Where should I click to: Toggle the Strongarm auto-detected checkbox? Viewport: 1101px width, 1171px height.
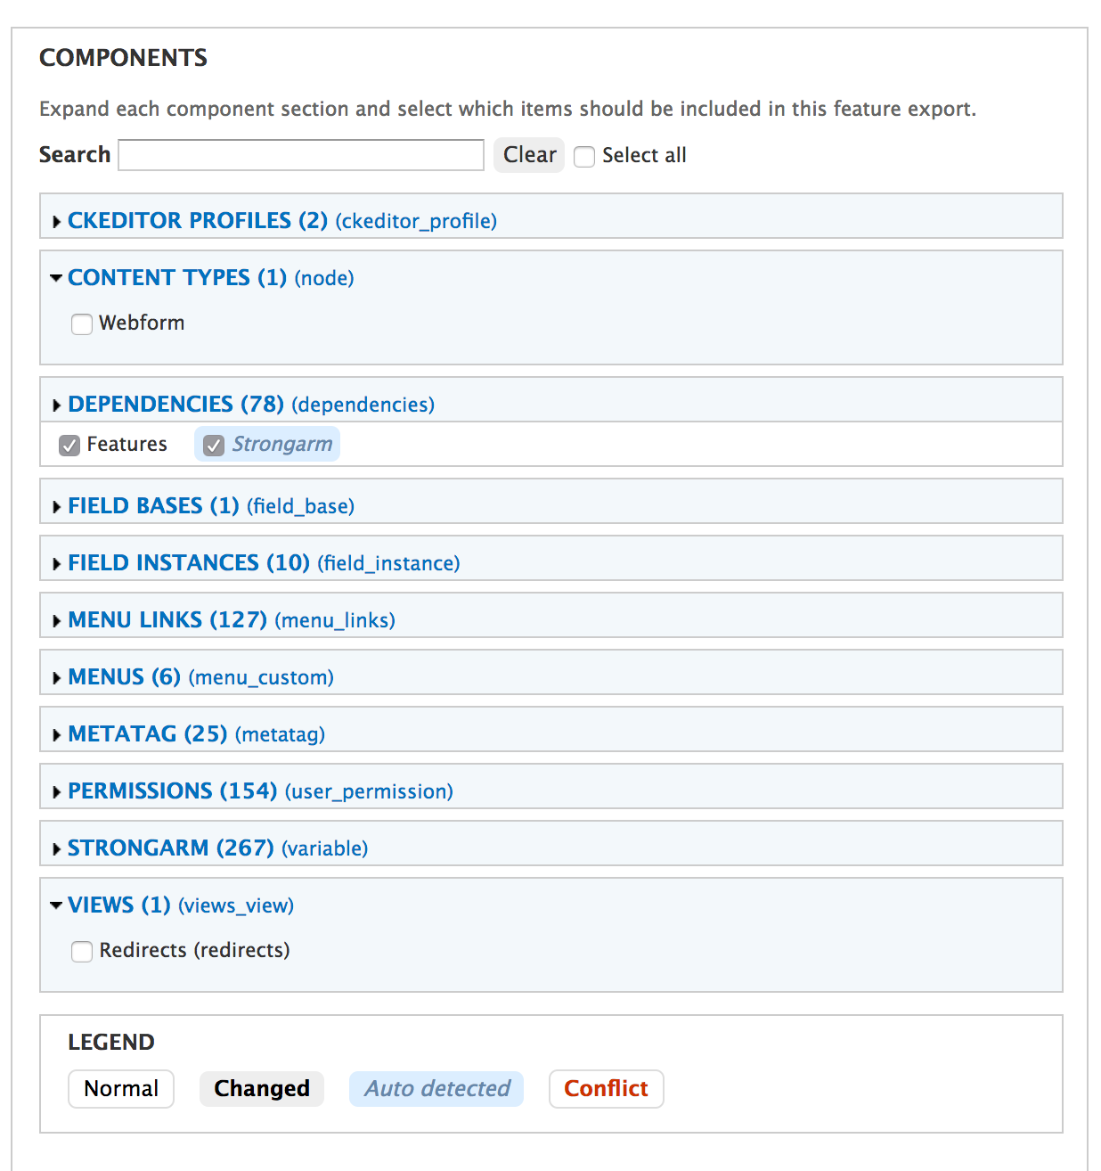click(x=214, y=445)
